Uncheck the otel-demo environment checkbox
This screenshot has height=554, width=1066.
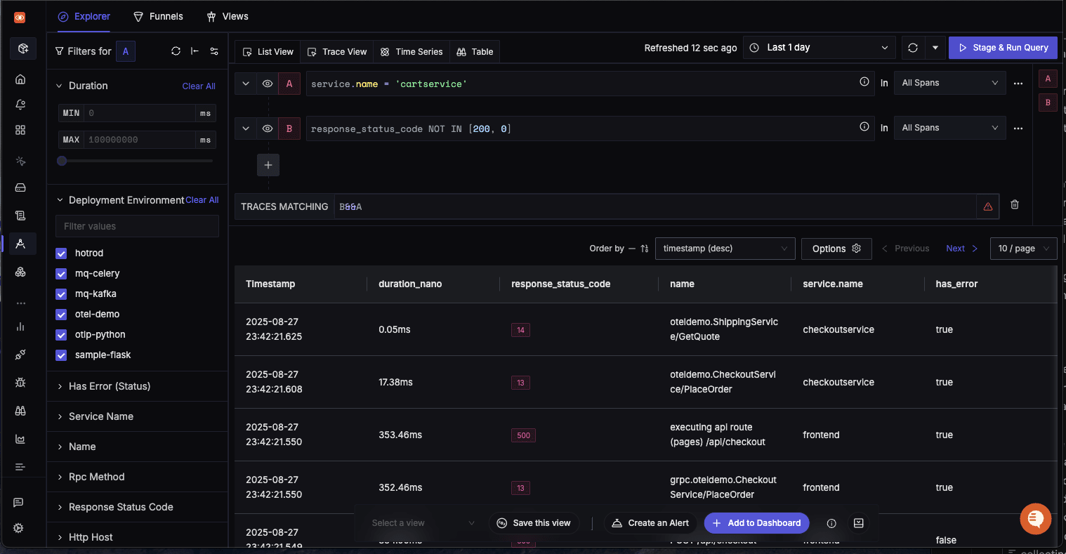click(61, 315)
